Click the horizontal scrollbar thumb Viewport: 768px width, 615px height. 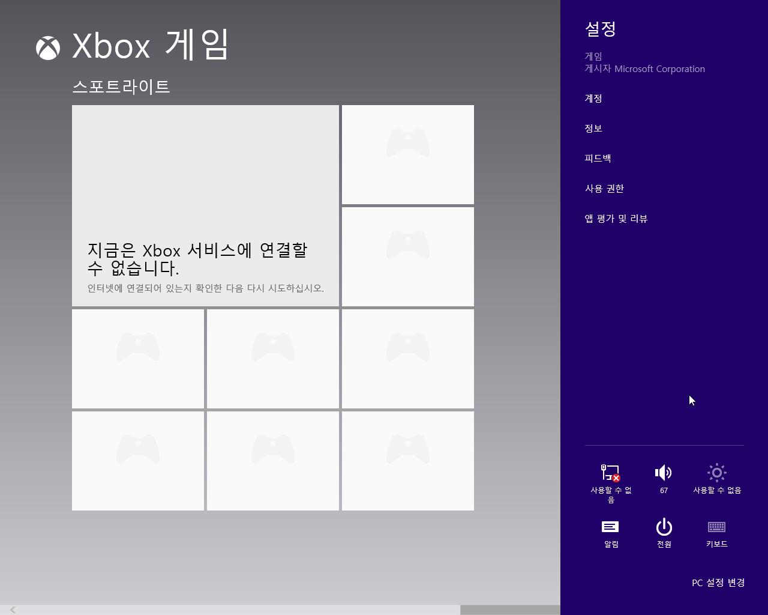point(510,610)
